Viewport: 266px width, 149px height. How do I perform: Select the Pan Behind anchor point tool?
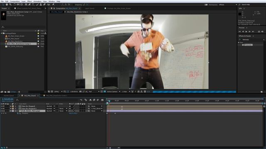tap(22, 5)
